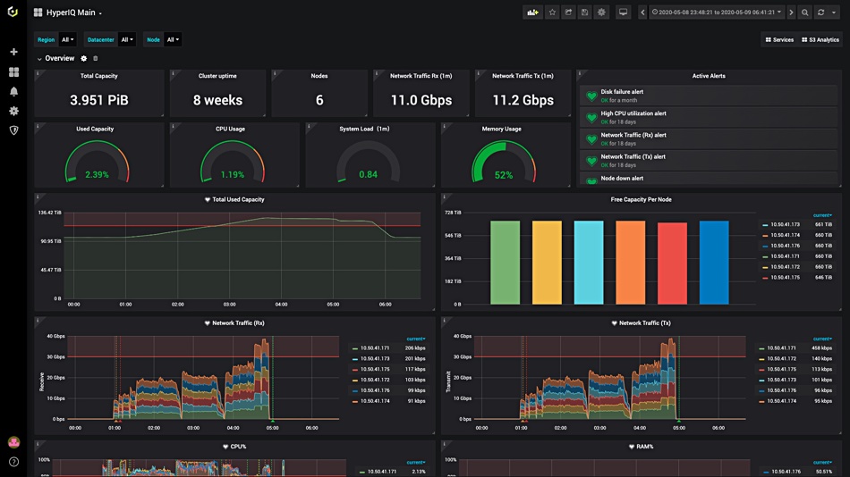Cycle view mode with monitor icon
This screenshot has height=477, width=850.
624,13
